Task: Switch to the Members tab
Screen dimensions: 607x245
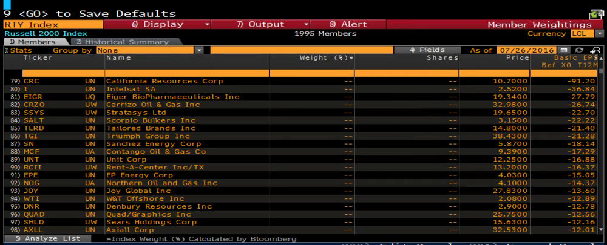Action: click(x=36, y=42)
